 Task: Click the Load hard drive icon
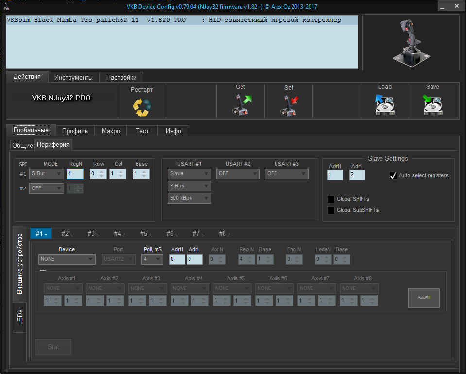384,105
